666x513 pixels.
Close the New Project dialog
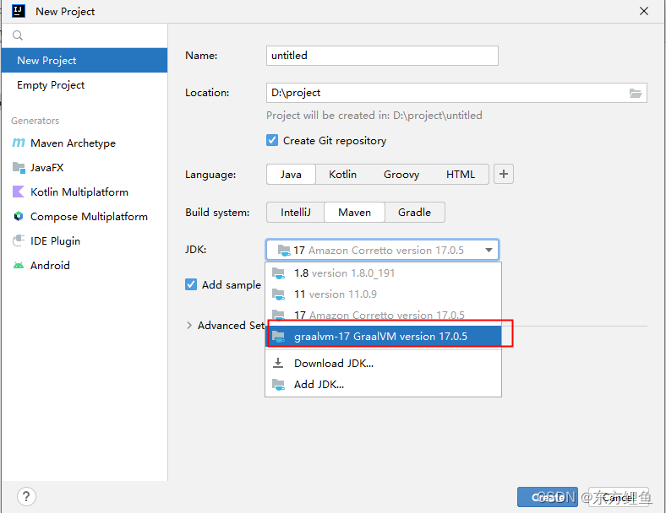pyautogui.click(x=644, y=11)
